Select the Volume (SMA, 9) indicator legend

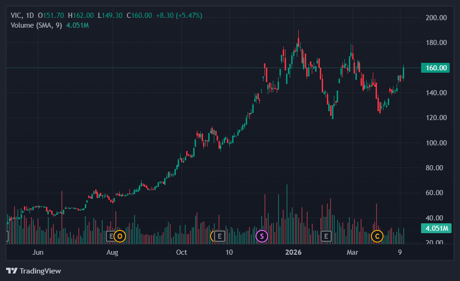pyautogui.click(x=37, y=25)
